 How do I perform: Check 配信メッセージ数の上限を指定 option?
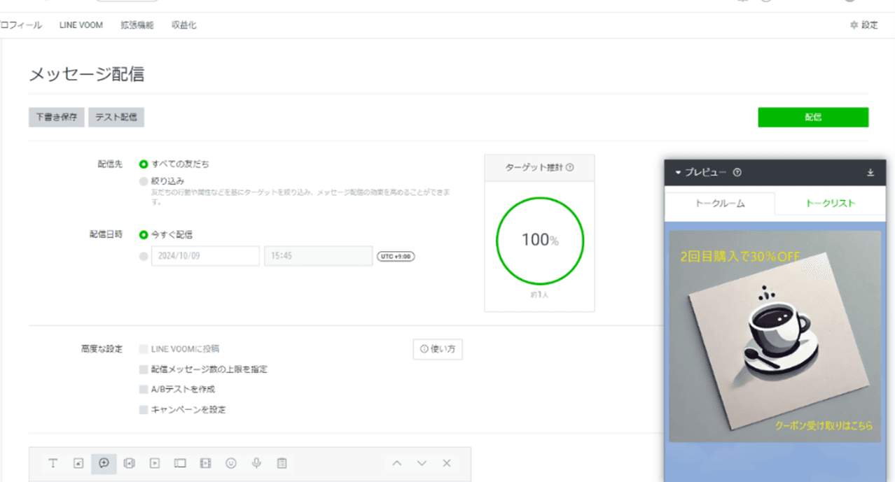[x=144, y=369]
